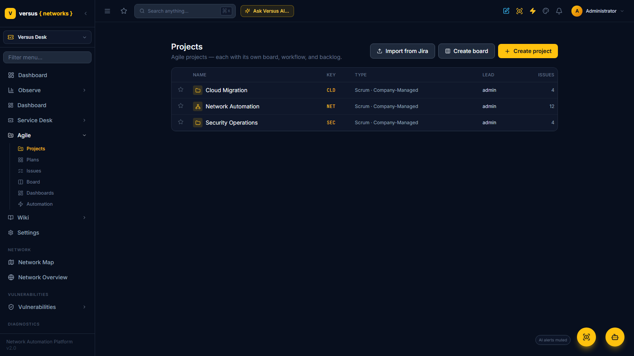This screenshot has width=634, height=356.
Task: Click Import from Jira button
Action: pos(402,51)
